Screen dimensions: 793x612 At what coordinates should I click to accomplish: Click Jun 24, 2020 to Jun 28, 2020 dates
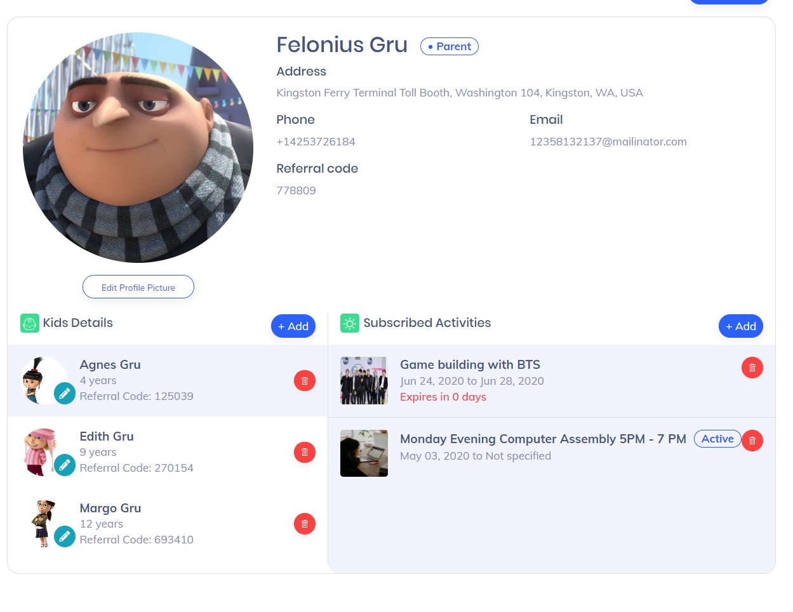click(472, 381)
